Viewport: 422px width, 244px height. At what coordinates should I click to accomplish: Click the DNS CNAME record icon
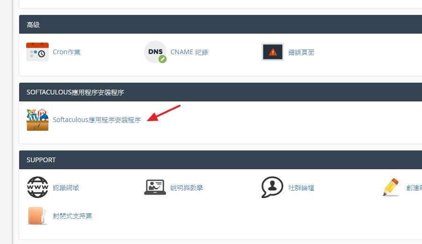[x=155, y=52]
